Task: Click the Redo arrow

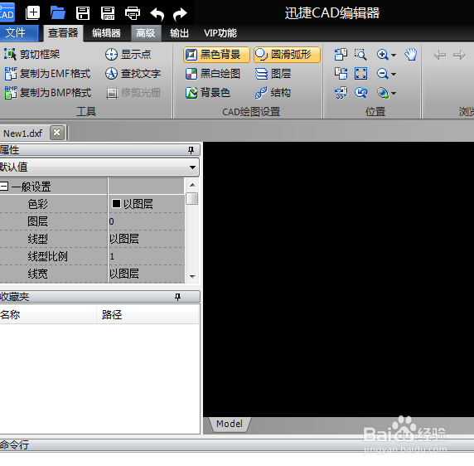Action: coord(180,14)
